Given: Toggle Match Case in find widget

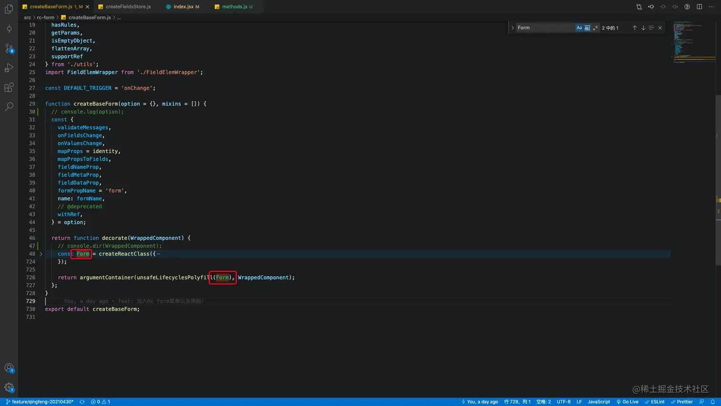Looking at the screenshot, I should 579,28.
